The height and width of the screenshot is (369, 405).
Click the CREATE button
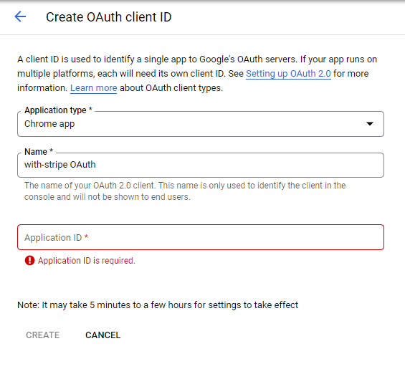pos(43,335)
